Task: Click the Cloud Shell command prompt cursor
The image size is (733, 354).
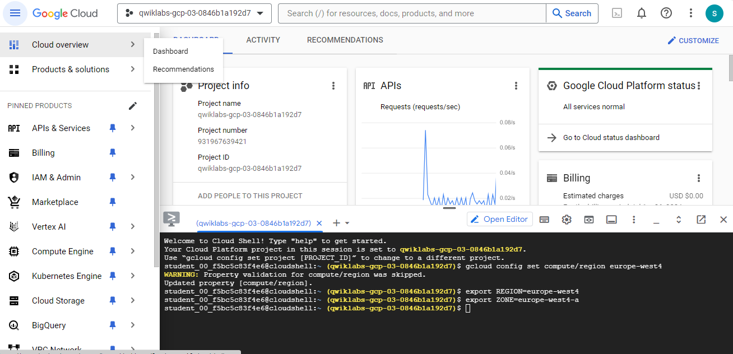Action: tap(468, 309)
